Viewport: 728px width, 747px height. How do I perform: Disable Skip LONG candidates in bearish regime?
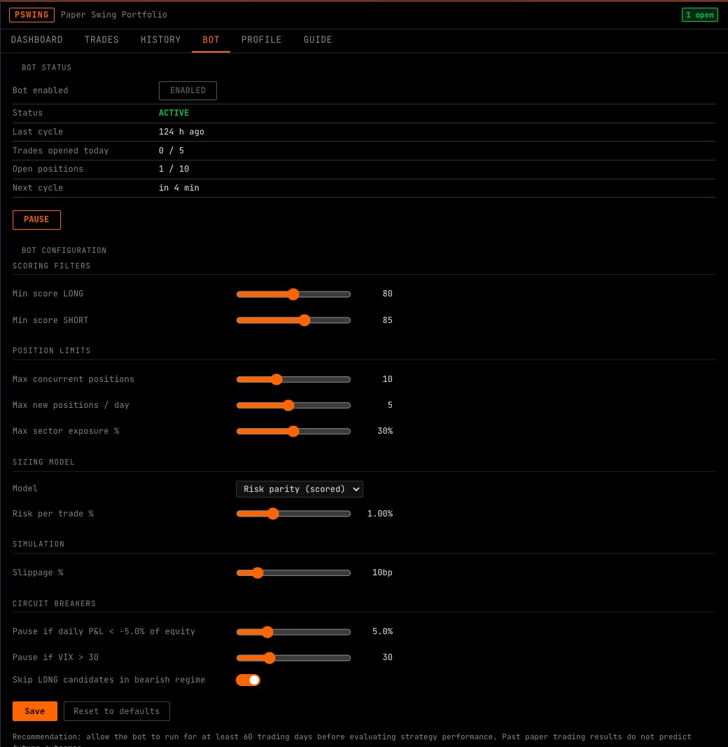(248, 680)
